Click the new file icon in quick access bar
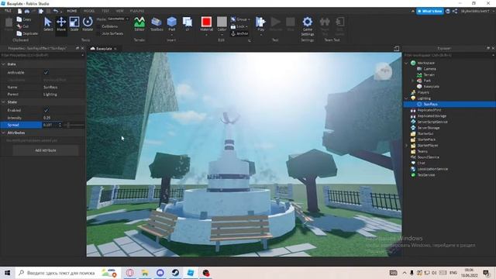The width and height of the screenshot is (496, 279). [x=19, y=11]
